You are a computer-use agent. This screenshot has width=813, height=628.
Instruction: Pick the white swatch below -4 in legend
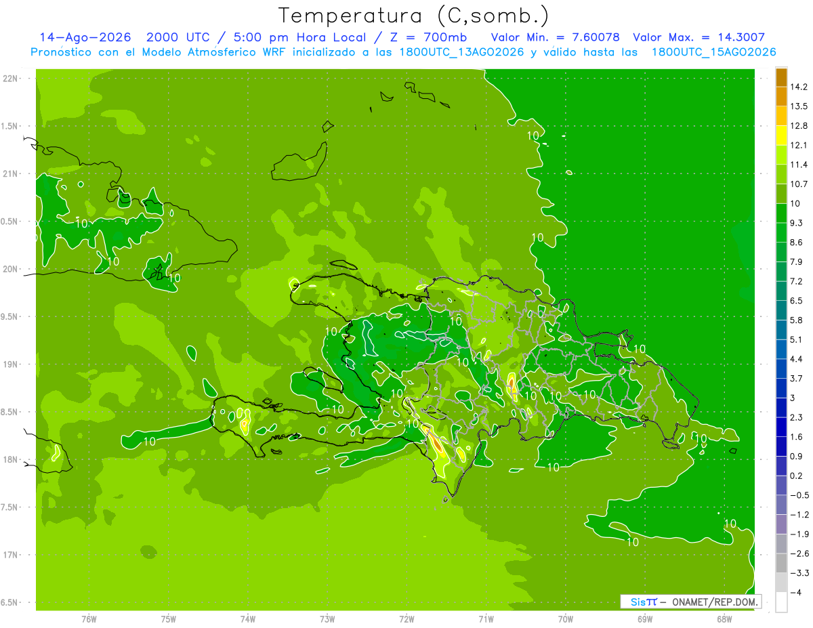pyautogui.click(x=781, y=602)
